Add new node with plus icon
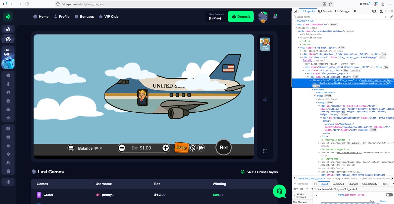Screen dimensions: 394x204 point(386,16)
